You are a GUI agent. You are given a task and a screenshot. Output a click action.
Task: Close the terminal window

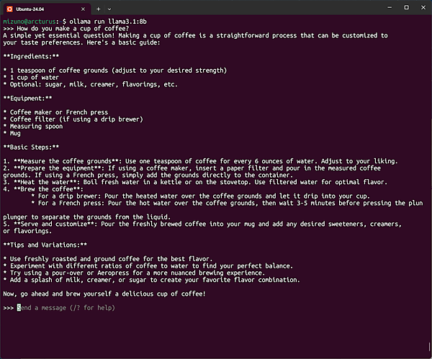pyautogui.click(x=423, y=7)
